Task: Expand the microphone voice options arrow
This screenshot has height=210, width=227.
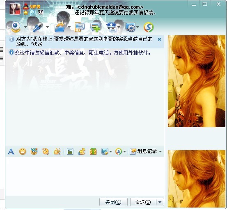Action: [x=47, y=27]
